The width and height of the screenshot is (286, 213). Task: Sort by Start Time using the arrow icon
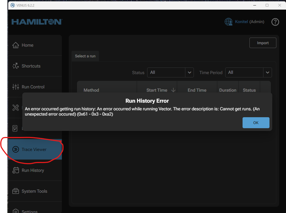pos(173,90)
